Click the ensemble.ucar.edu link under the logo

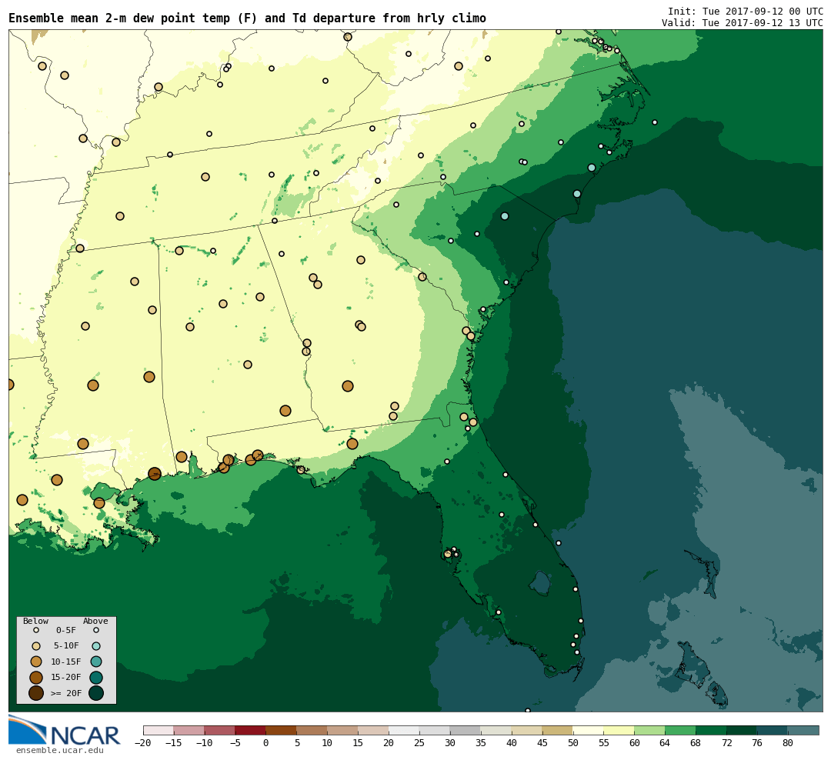point(60,751)
